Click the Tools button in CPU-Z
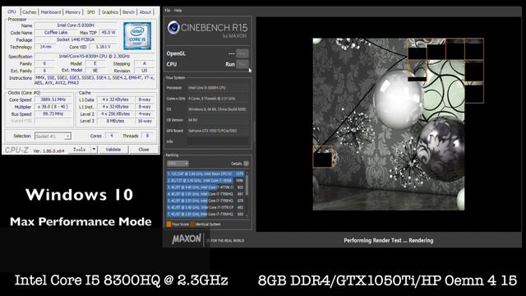526x296 pixels. point(80,150)
